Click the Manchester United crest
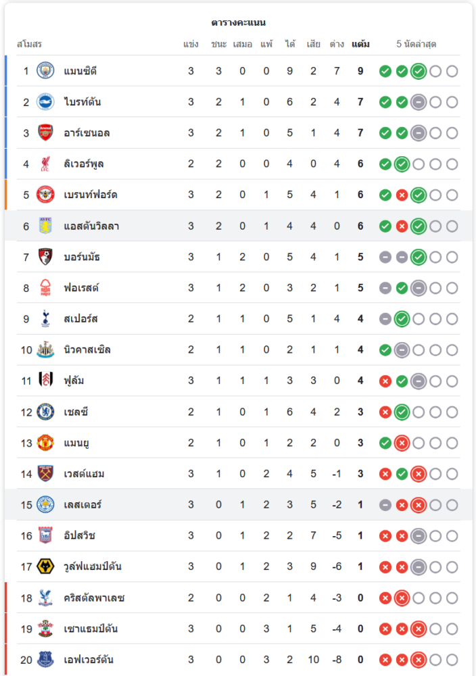 coord(45,443)
